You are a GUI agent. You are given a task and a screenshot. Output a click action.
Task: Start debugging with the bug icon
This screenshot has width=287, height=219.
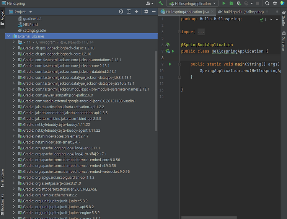[x=232, y=3]
